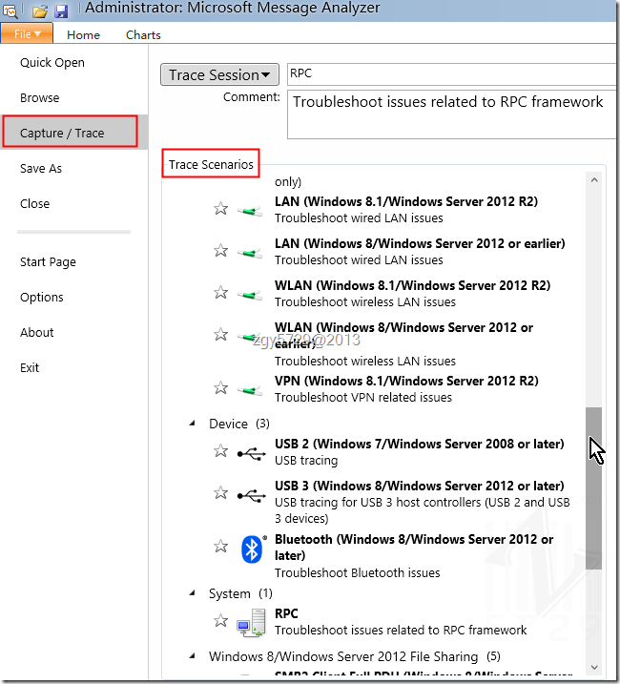620x684 pixels.
Task: Click the save disk icon in quick access toolbar
Action: 61,11
